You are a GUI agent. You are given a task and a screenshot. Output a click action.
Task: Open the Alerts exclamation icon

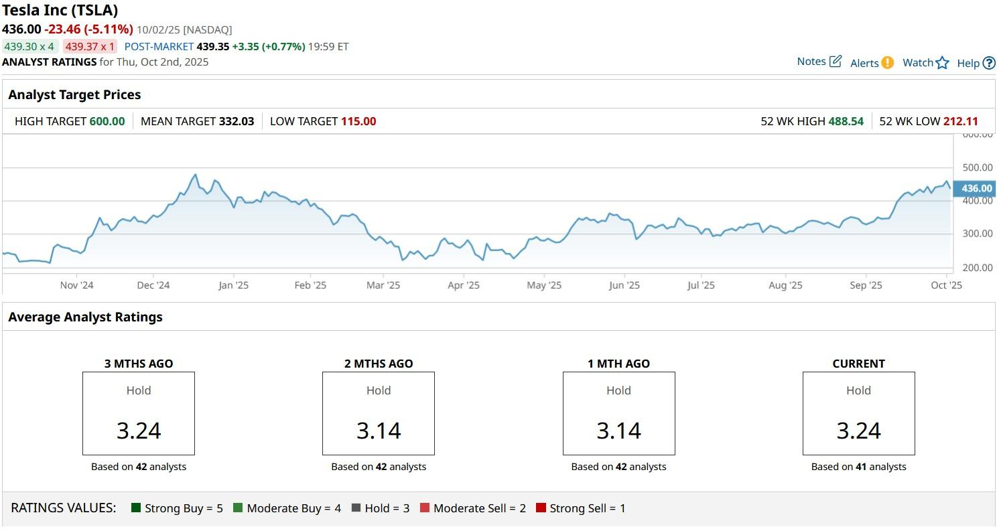(x=887, y=63)
